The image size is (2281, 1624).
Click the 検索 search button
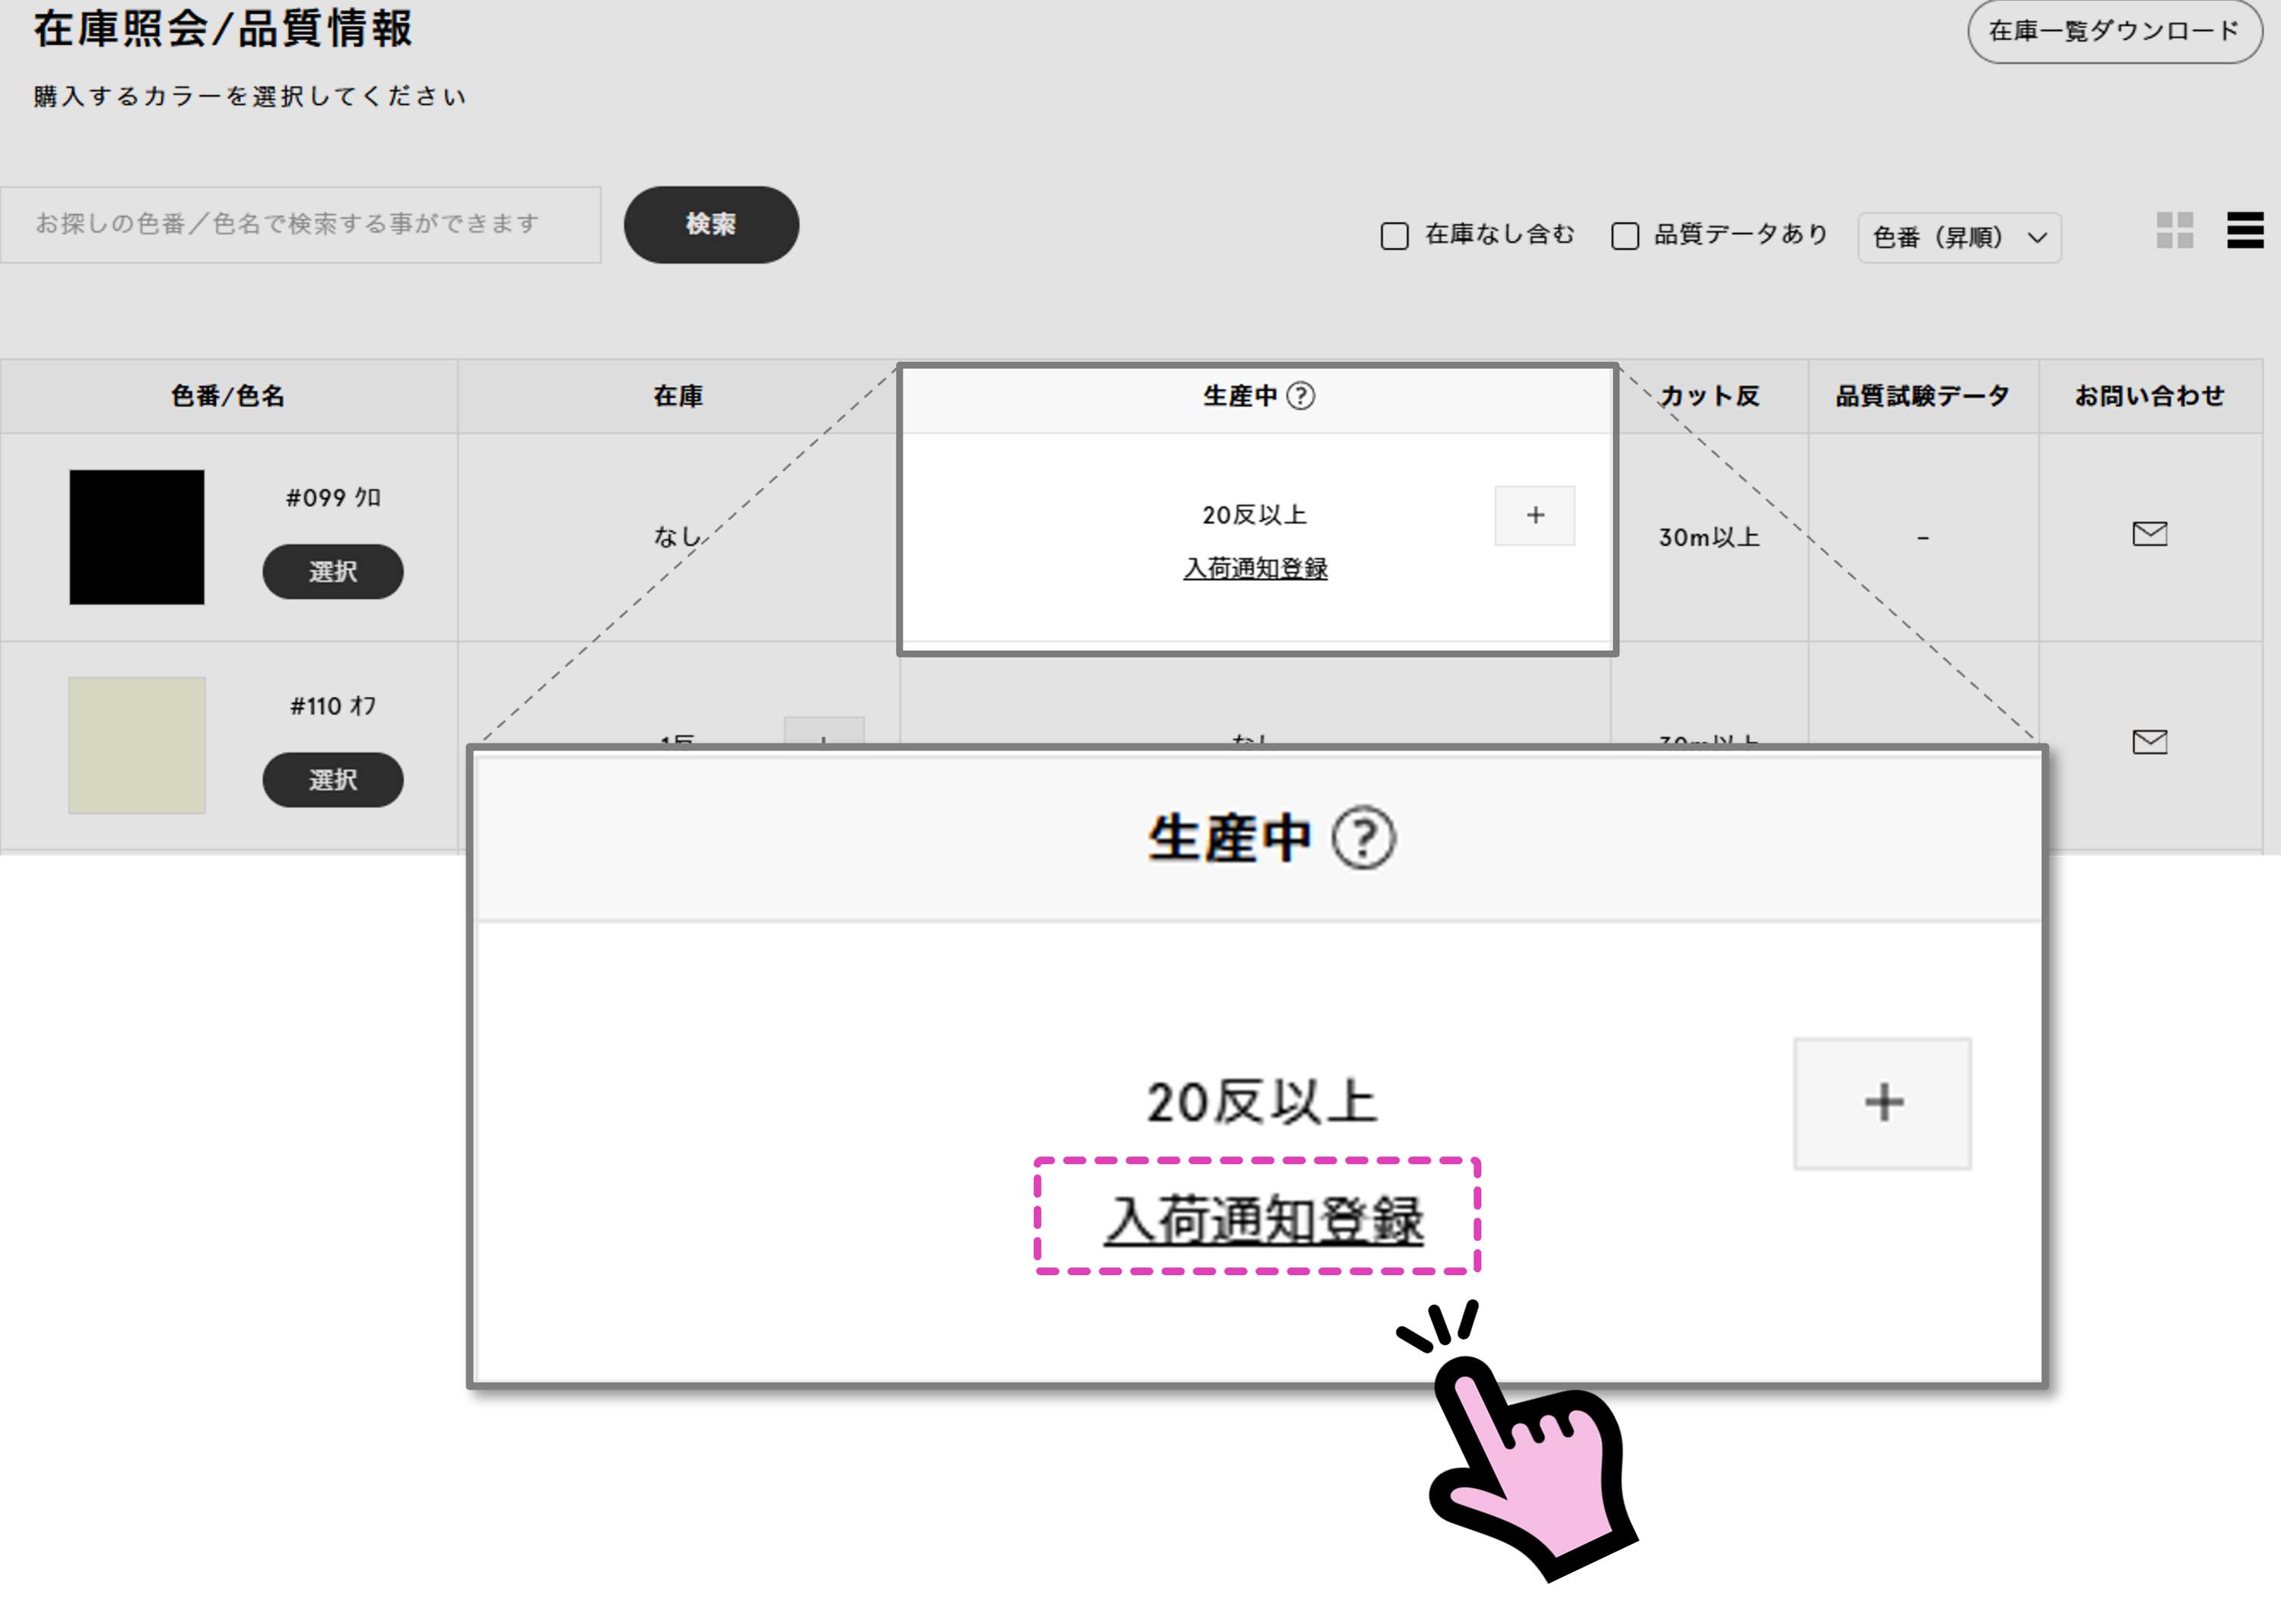coord(711,225)
